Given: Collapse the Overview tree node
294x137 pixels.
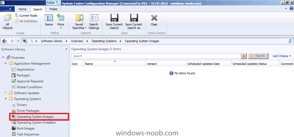Looking at the screenshot, I should tap(3, 57).
